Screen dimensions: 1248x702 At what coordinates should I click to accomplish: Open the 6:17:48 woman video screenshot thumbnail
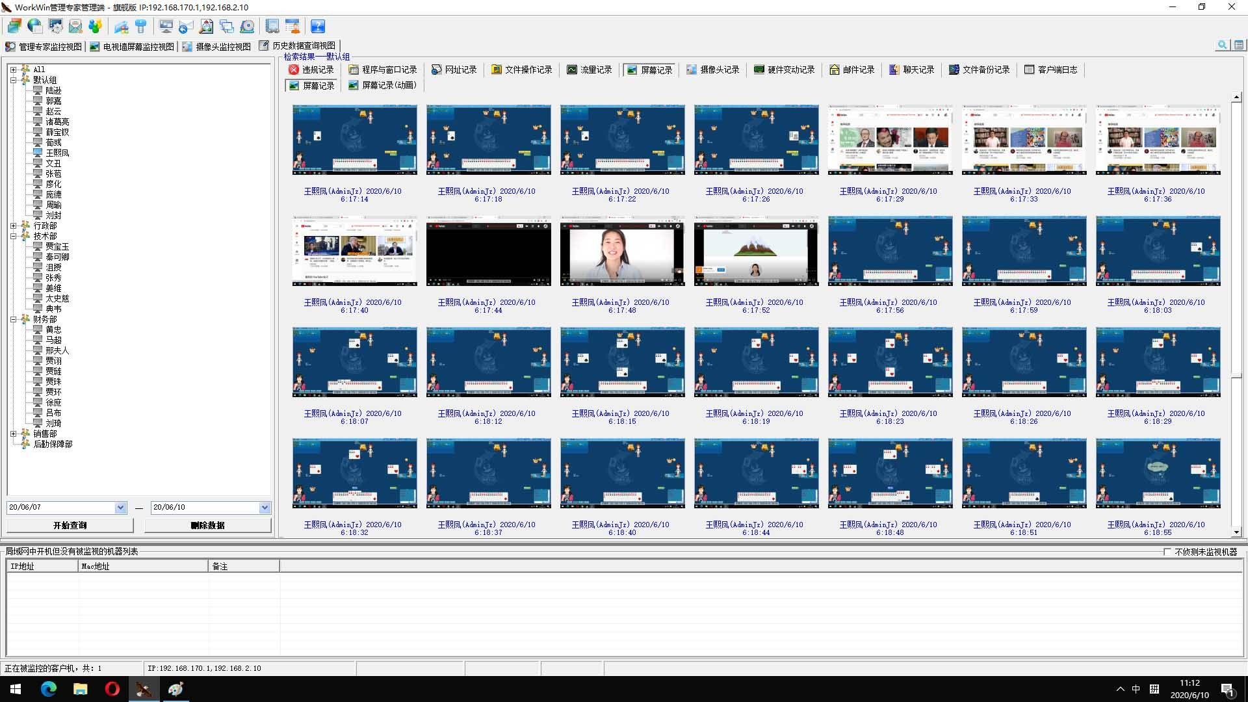[622, 252]
